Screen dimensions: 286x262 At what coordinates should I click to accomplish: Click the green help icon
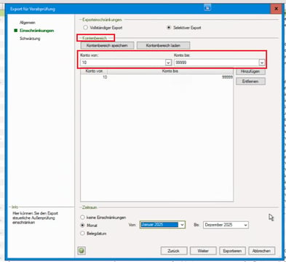click(82, 250)
